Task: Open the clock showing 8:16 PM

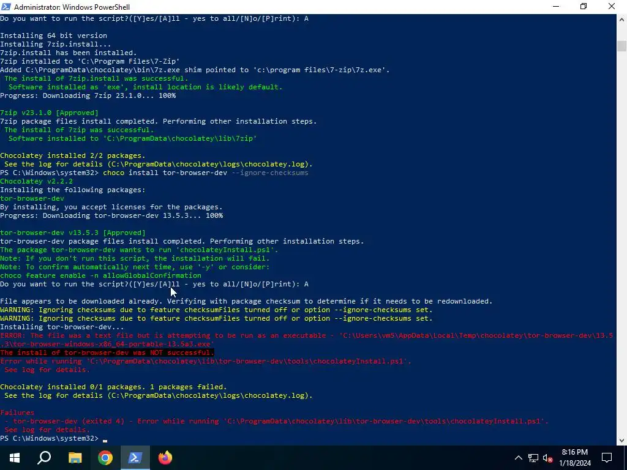Action: 574,458
